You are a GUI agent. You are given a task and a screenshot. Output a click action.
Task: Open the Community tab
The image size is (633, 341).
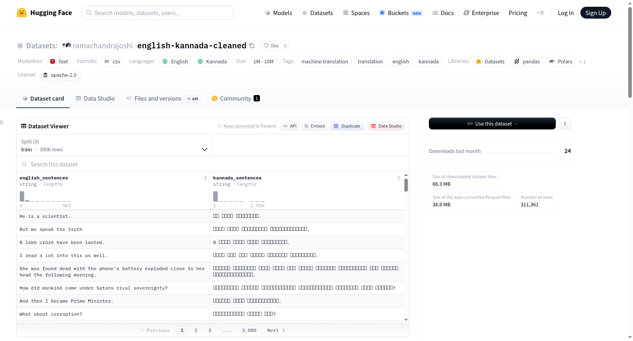(235, 99)
